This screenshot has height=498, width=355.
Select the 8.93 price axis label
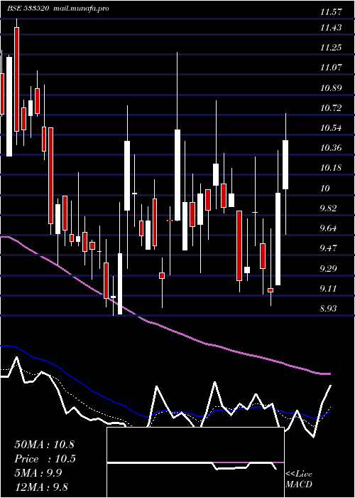click(x=329, y=309)
